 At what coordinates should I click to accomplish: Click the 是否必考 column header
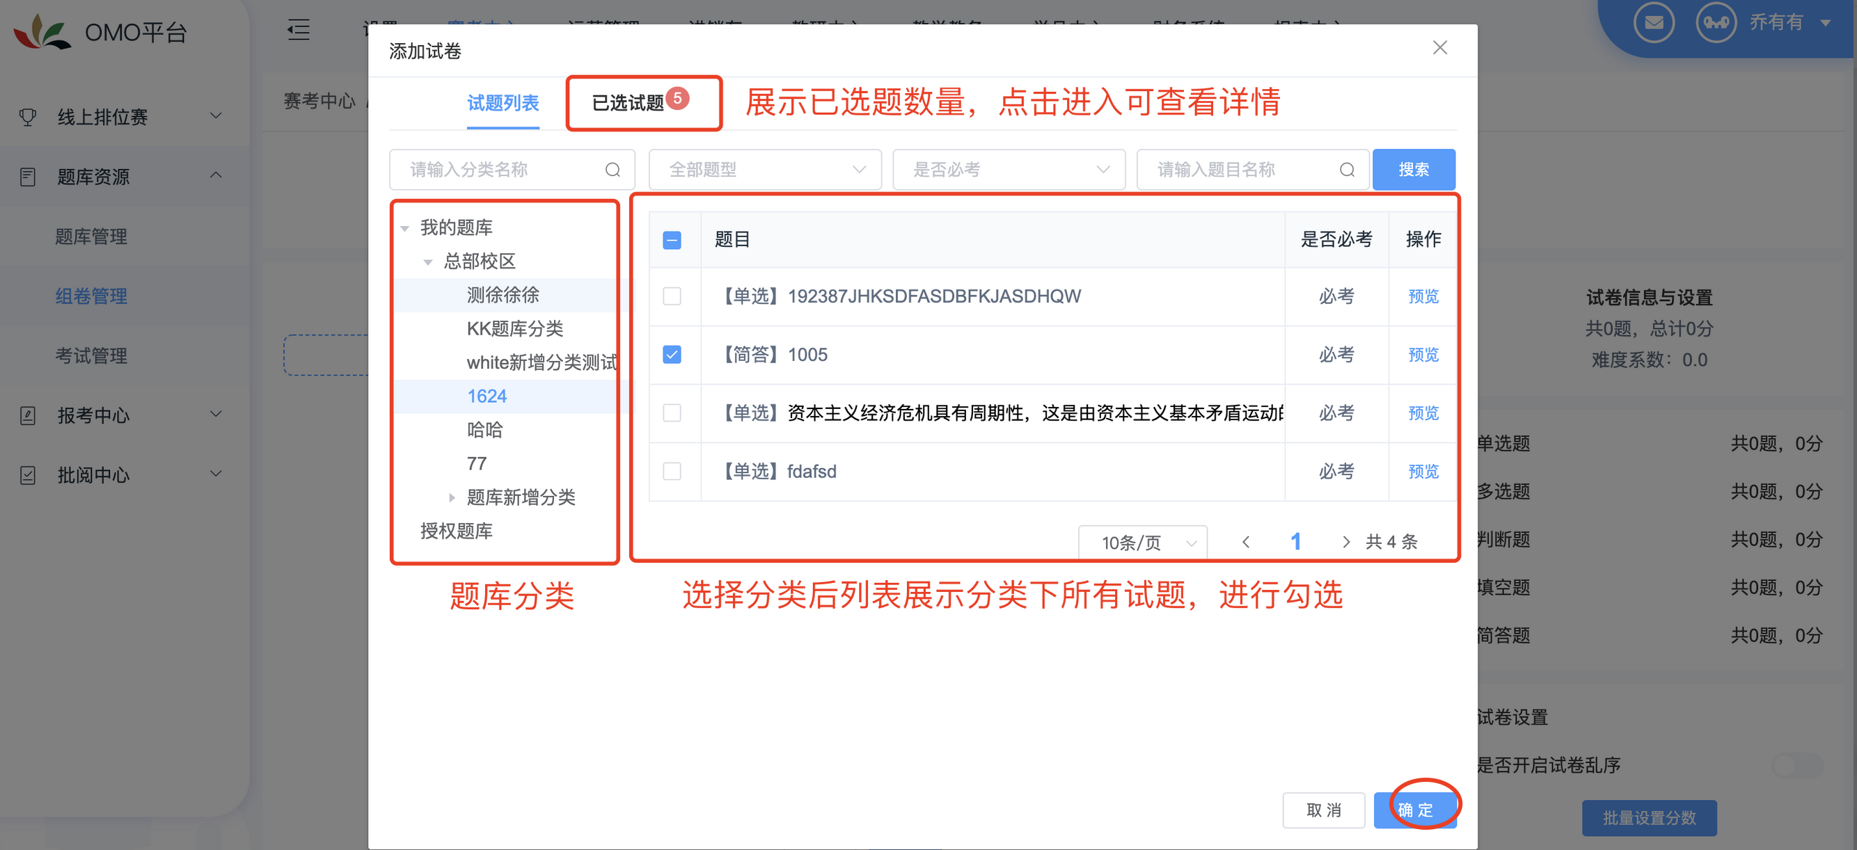[x=1336, y=239]
